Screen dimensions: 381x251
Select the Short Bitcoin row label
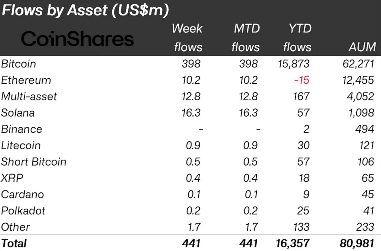(x=34, y=162)
